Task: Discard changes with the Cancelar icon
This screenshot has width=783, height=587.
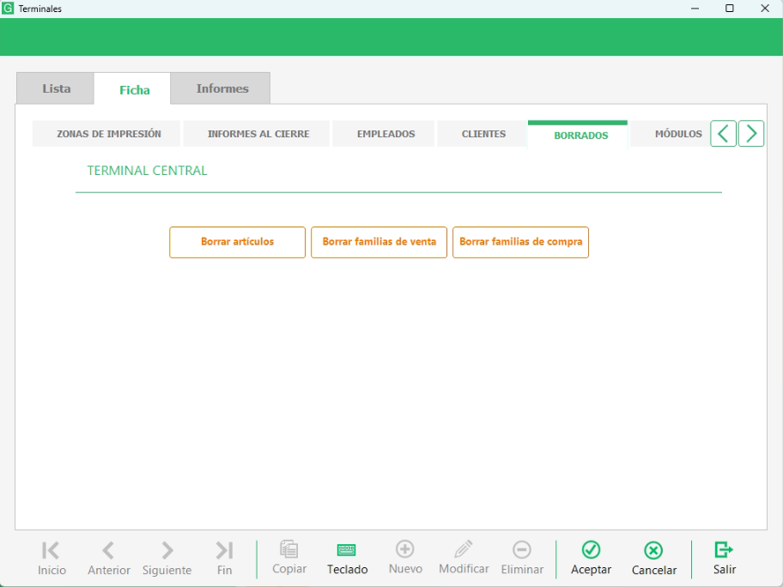Action: pyautogui.click(x=653, y=551)
